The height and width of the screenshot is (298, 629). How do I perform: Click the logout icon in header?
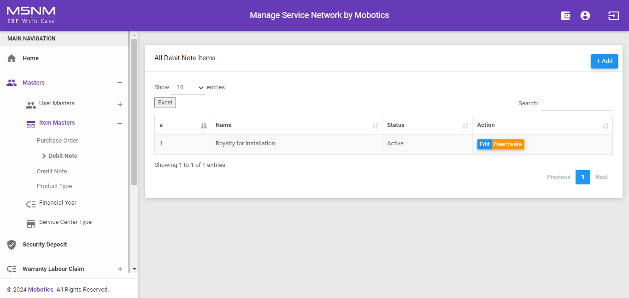click(613, 16)
